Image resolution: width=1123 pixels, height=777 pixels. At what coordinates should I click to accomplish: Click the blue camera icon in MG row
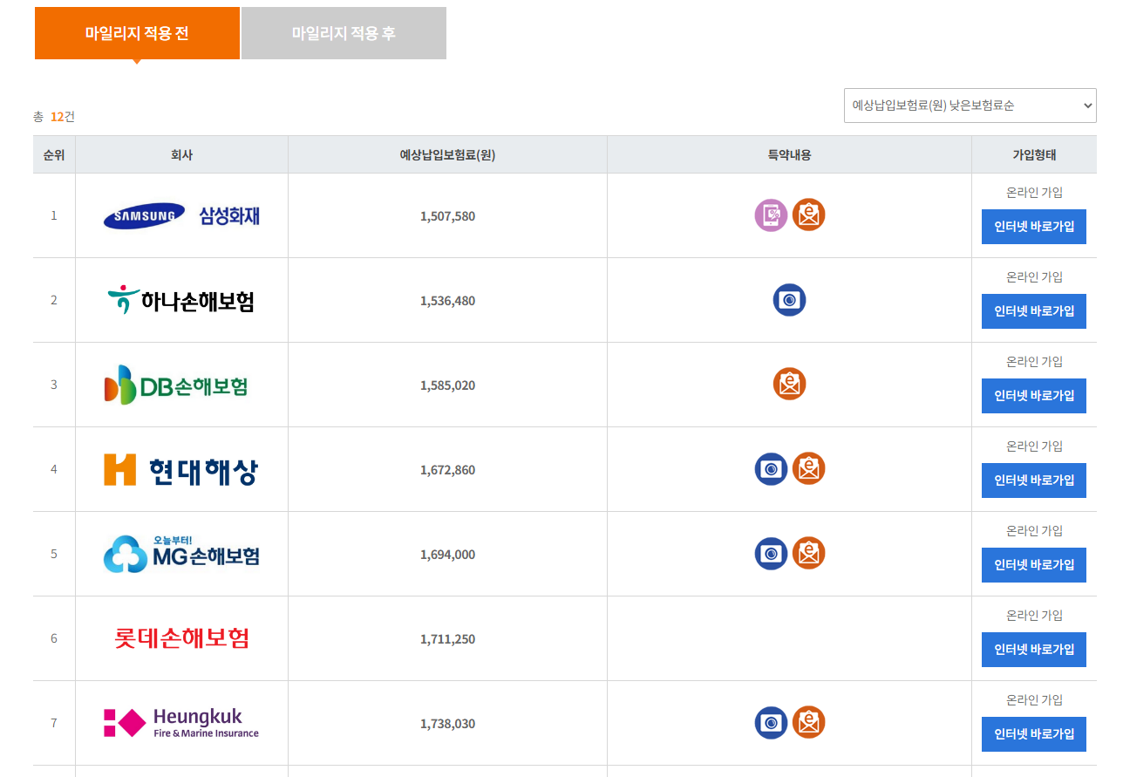(771, 554)
